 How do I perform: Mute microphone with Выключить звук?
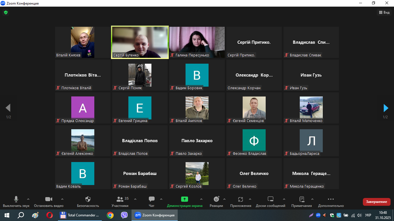(x=16, y=199)
